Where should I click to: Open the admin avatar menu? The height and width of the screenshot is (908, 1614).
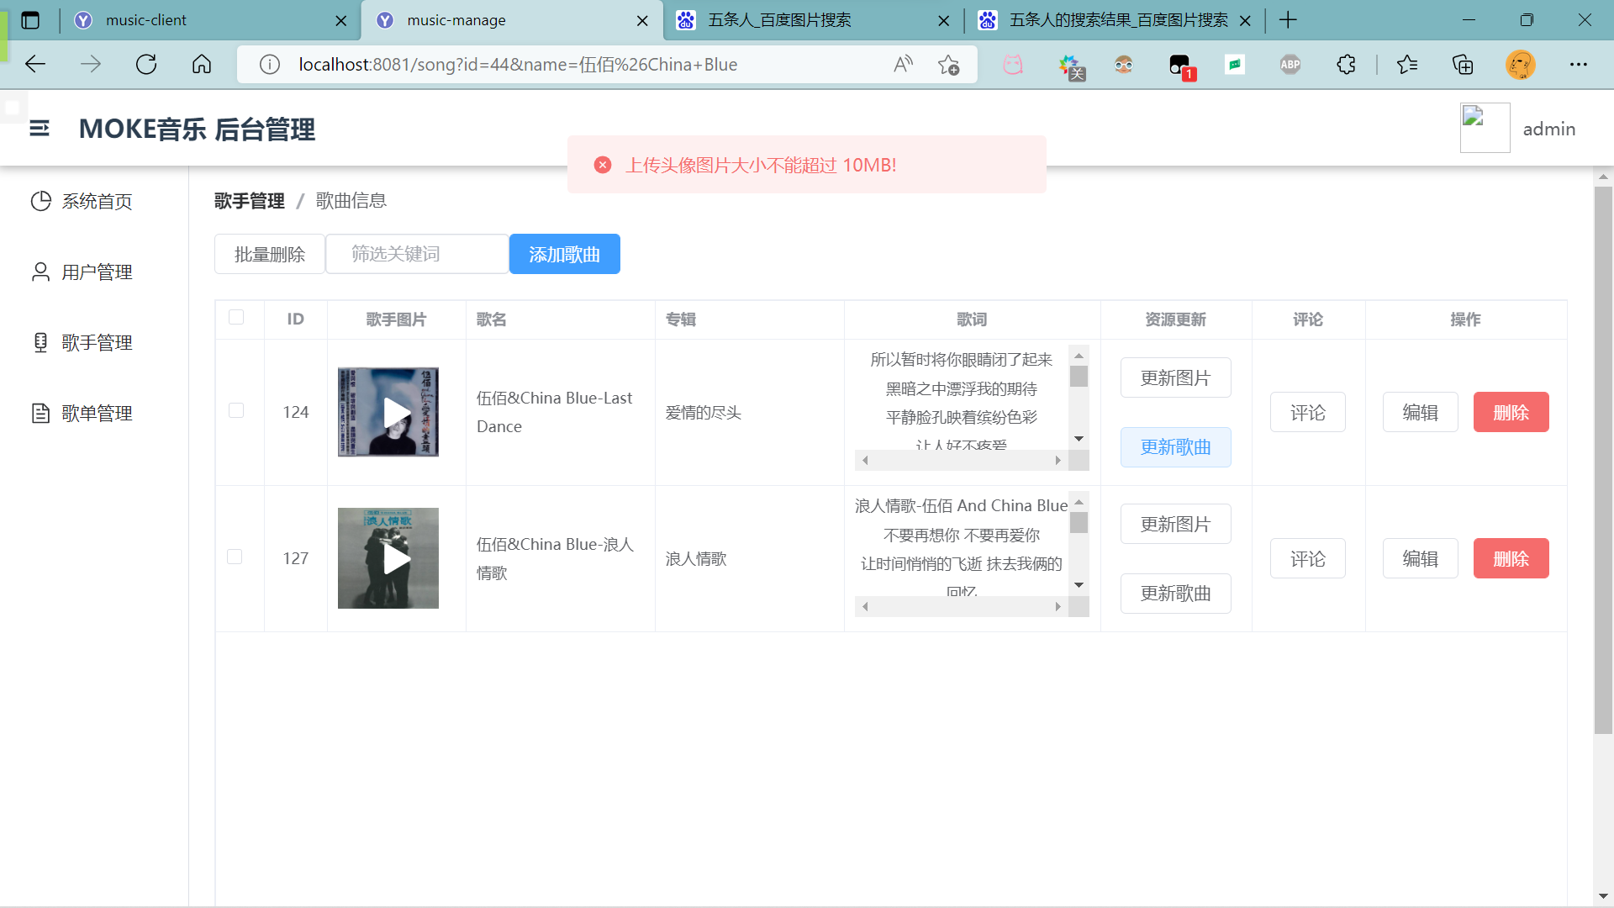click(1485, 128)
